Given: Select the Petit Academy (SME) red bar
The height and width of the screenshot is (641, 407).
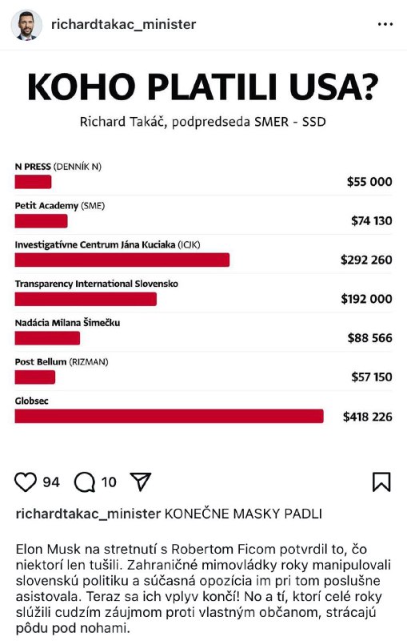Looking at the screenshot, I should (42, 221).
